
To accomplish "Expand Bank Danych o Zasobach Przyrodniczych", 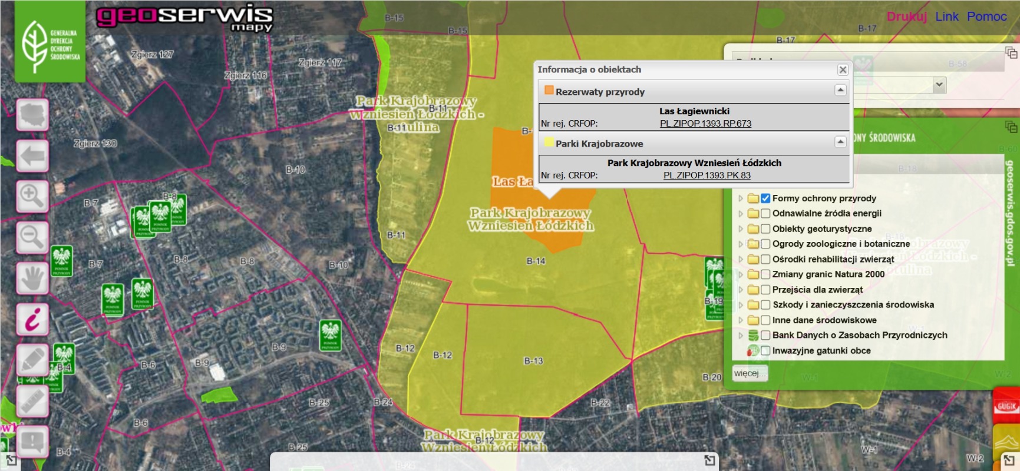I will click(741, 336).
